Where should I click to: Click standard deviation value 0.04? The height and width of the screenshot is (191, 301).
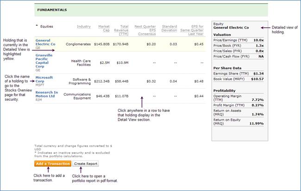coord(173,81)
